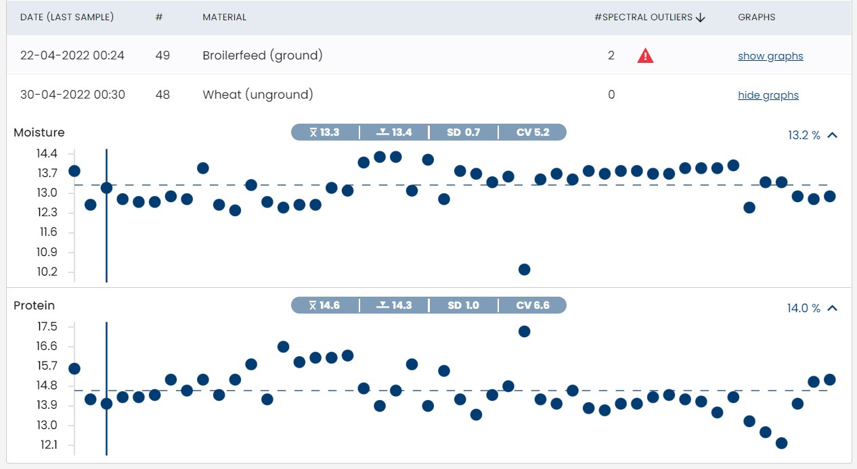857x469 pixels.
Task: Click the Material column header
Action: tap(224, 17)
